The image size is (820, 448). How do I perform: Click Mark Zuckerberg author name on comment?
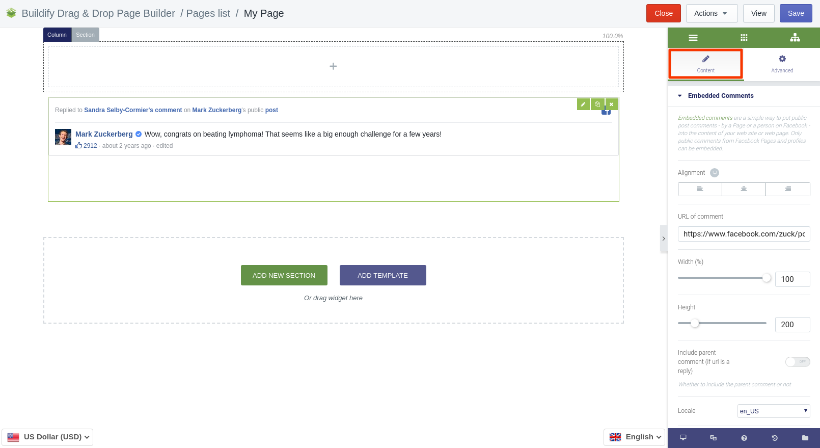click(x=104, y=134)
